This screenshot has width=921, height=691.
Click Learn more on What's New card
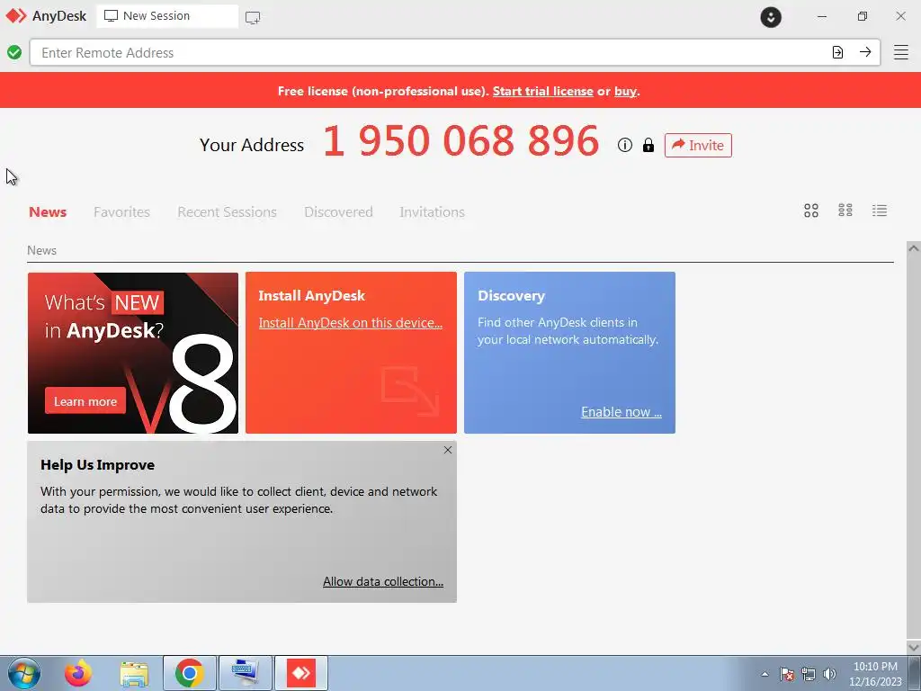[85, 401]
